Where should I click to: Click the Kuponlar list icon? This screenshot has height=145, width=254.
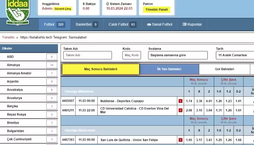pyautogui.click(x=185, y=24)
